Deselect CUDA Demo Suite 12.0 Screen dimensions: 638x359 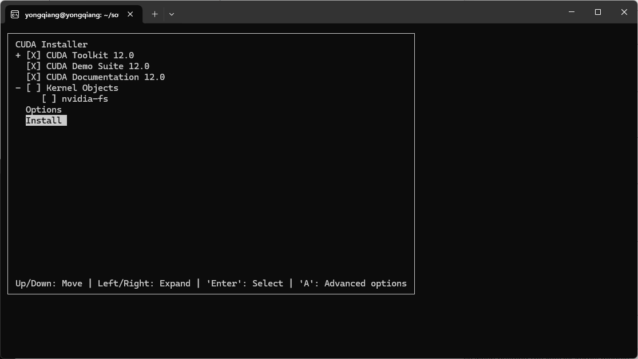33,66
